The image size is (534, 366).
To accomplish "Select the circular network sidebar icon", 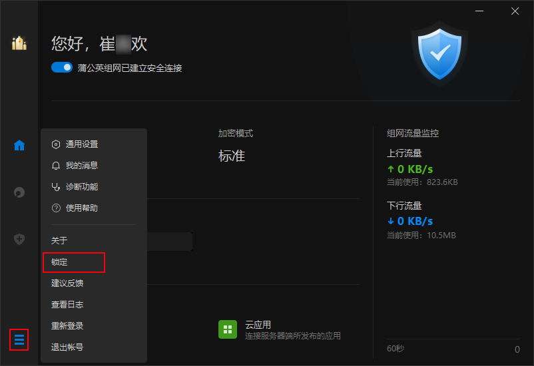I will [19, 192].
